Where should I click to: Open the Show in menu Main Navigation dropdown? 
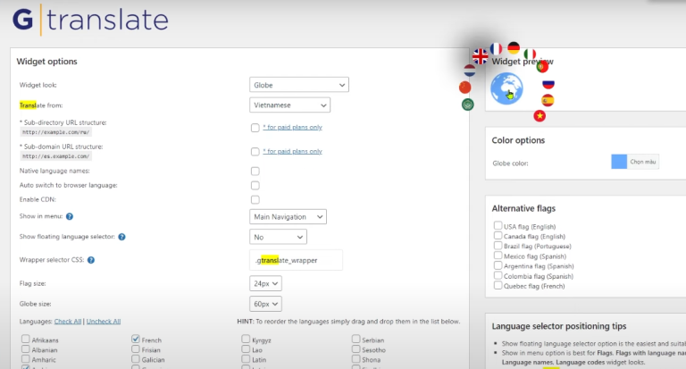tap(288, 217)
